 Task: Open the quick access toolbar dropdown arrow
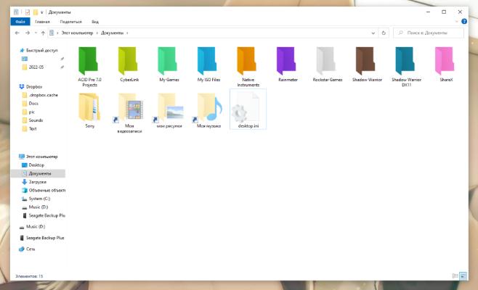(x=41, y=12)
